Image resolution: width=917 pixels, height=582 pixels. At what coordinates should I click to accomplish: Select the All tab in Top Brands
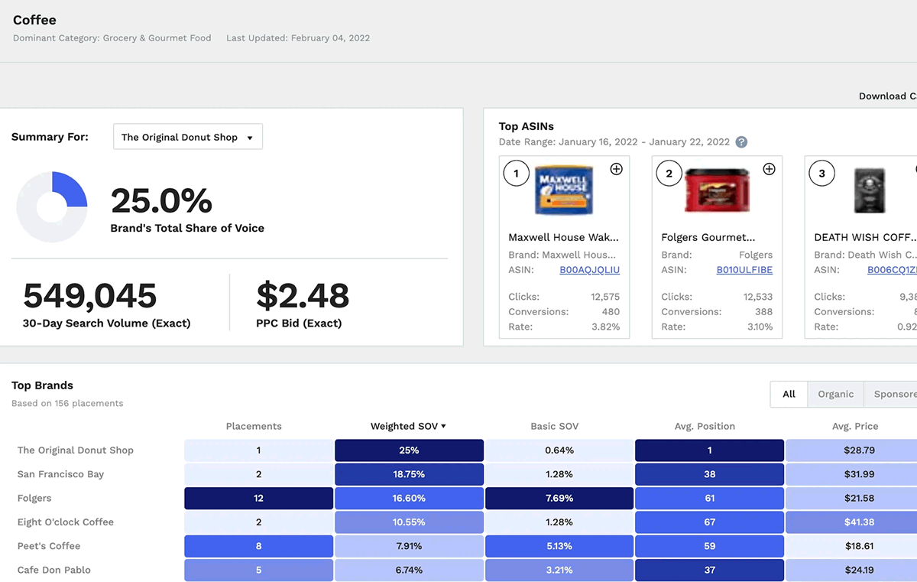[x=789, y=394]
